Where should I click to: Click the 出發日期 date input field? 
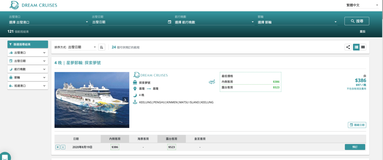[x=129, y=22]
